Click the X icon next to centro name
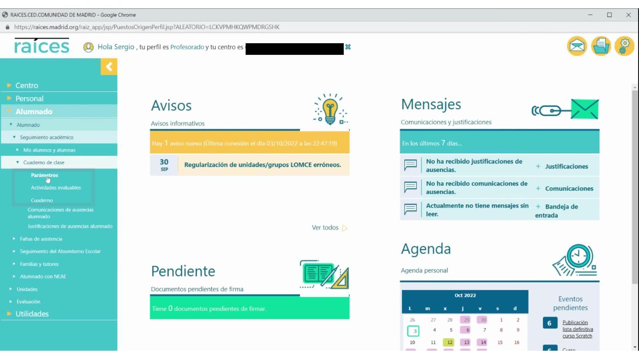 coord(348,47)
